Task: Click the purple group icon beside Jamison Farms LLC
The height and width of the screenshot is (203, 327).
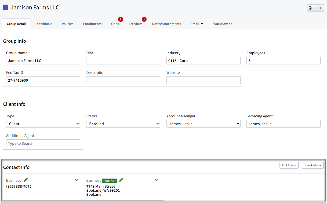Action: (x=5, y=7)
